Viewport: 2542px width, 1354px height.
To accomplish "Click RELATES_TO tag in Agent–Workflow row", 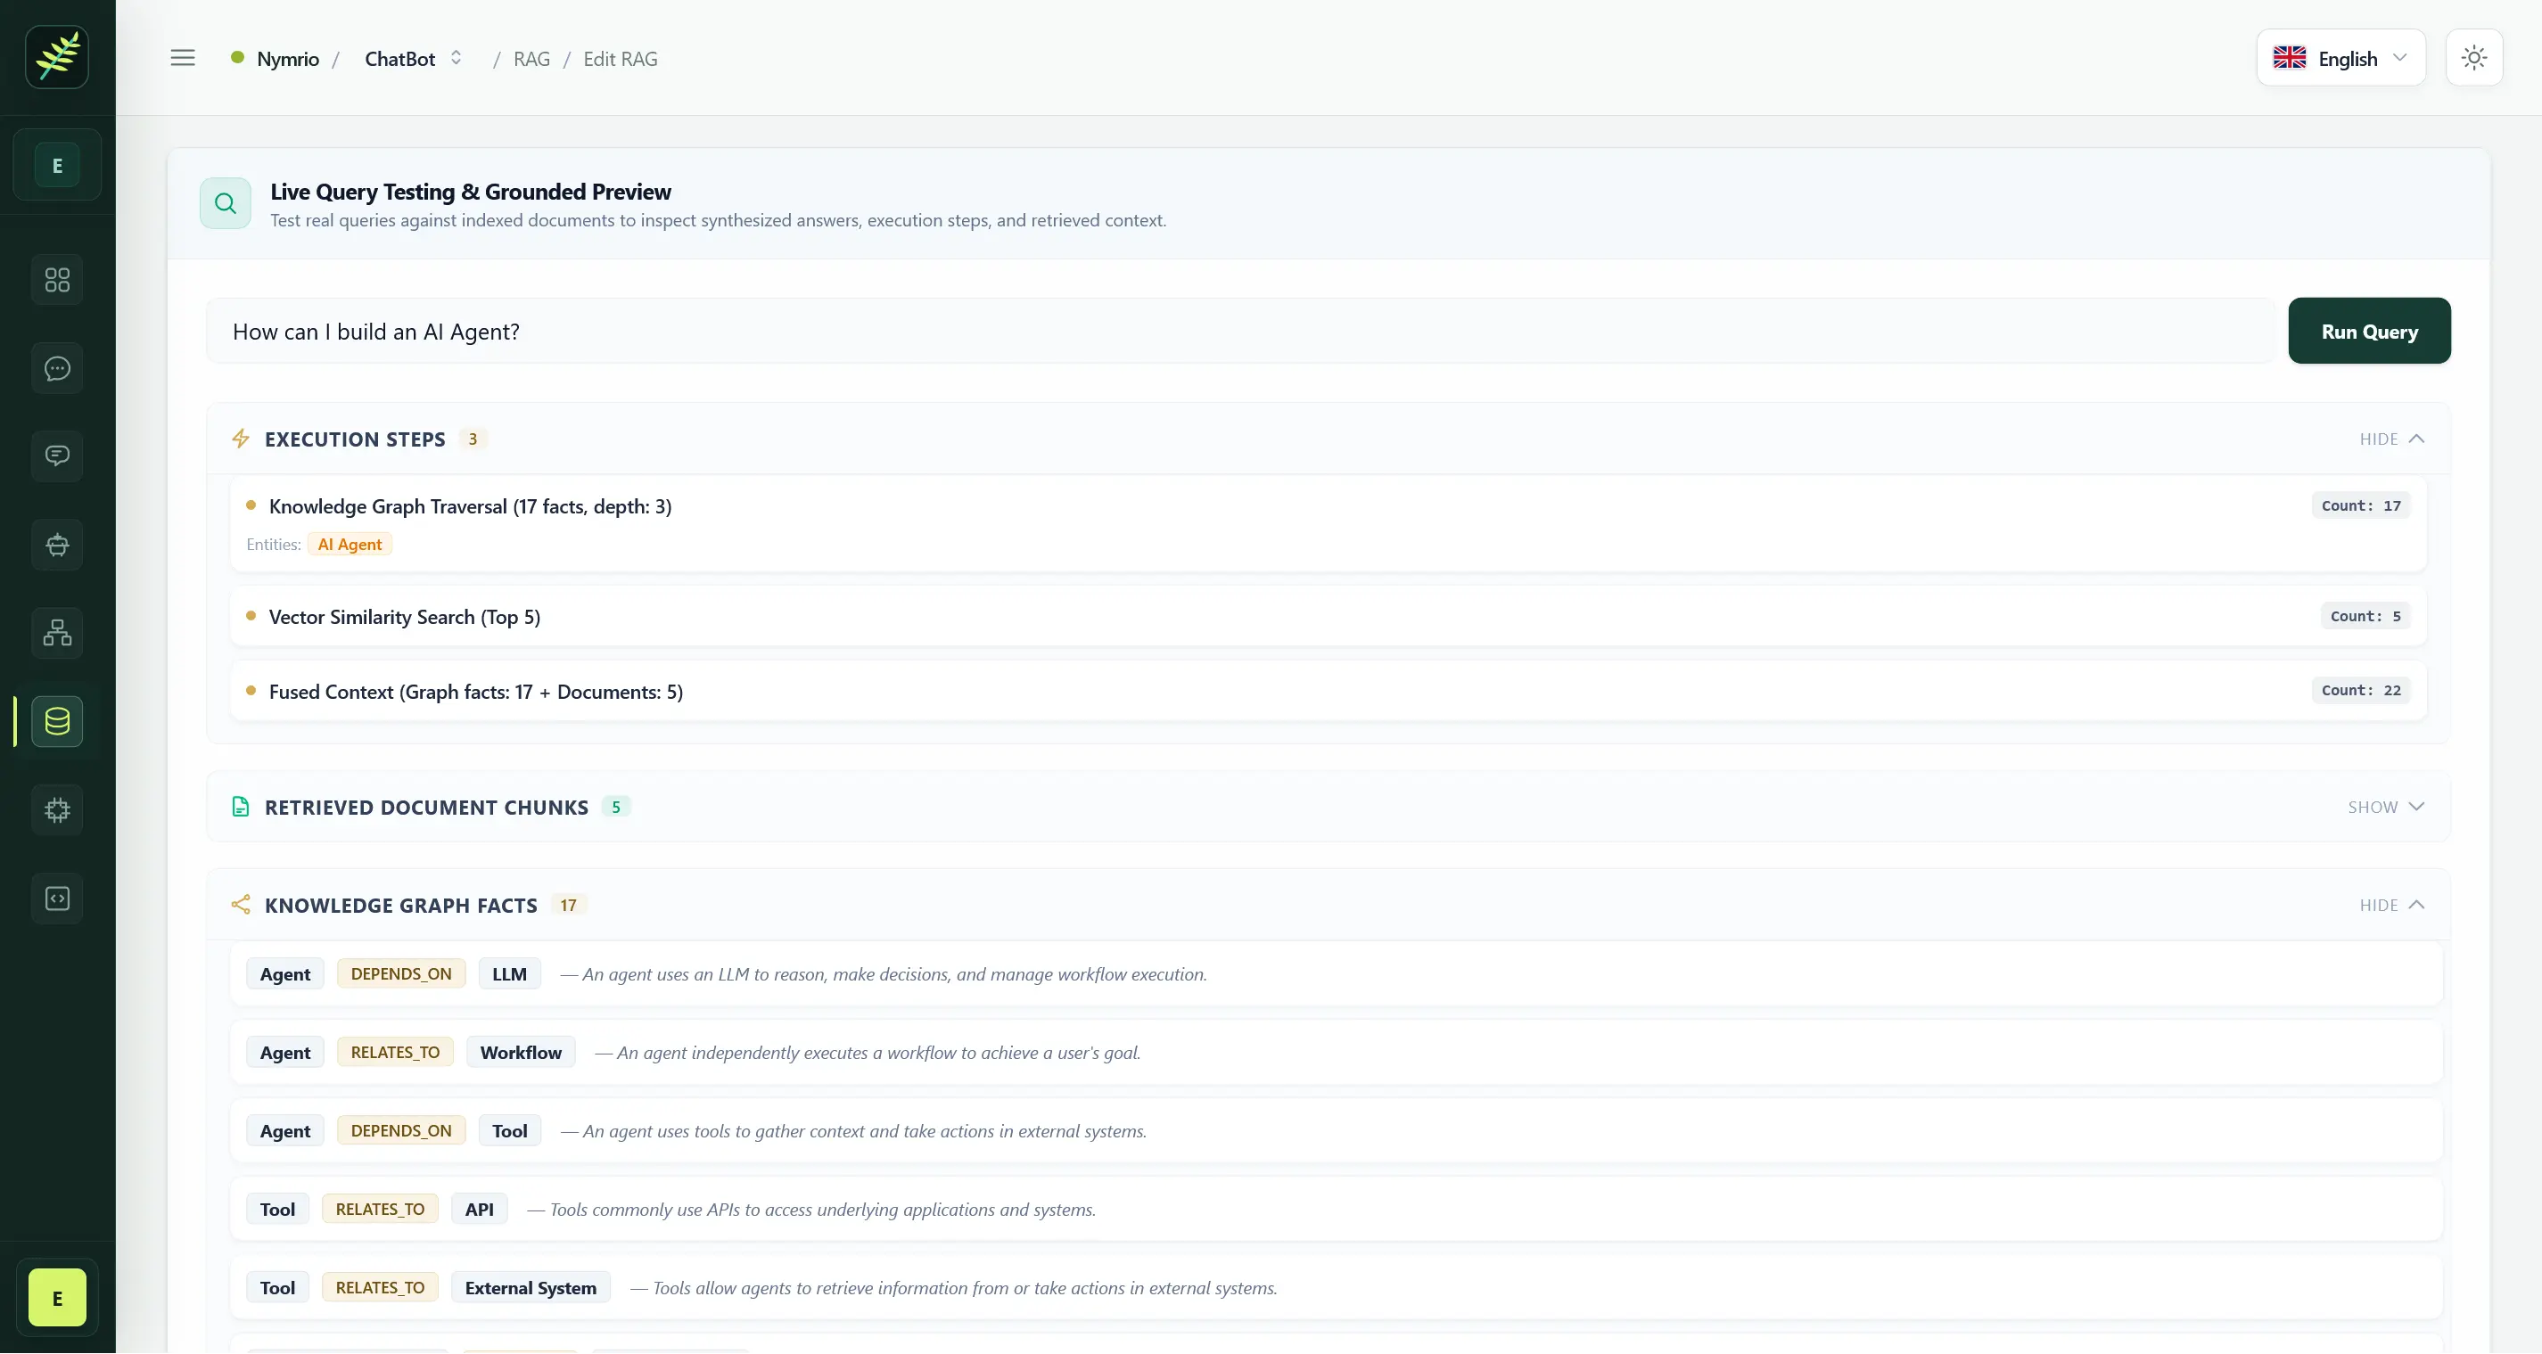I will pyautogui.click(x=395, y=1053).
